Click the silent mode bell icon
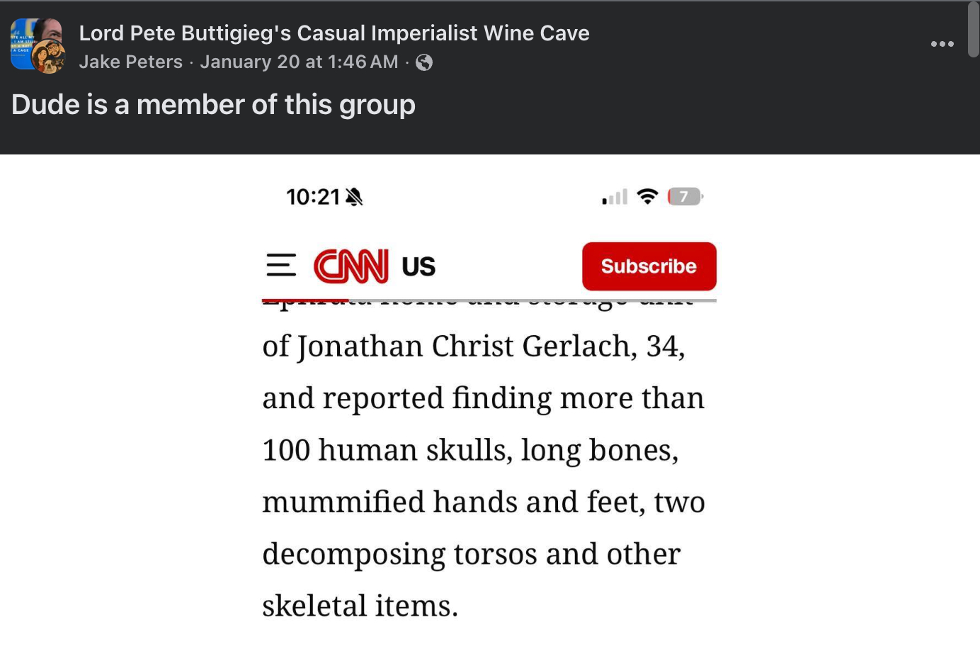Viewport: 980px width, 649px height. point(354,197)
